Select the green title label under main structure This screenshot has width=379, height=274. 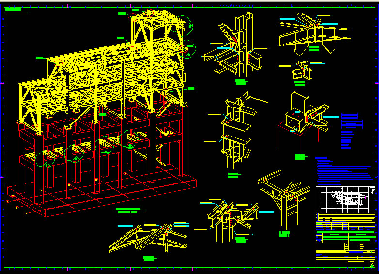128,210
